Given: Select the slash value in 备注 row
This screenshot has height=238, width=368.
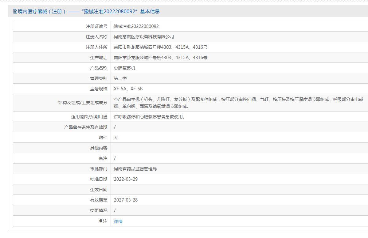Looking at the screenshot, I should (x=115, y=158).
